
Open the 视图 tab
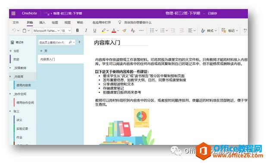(x=67, y=22)
